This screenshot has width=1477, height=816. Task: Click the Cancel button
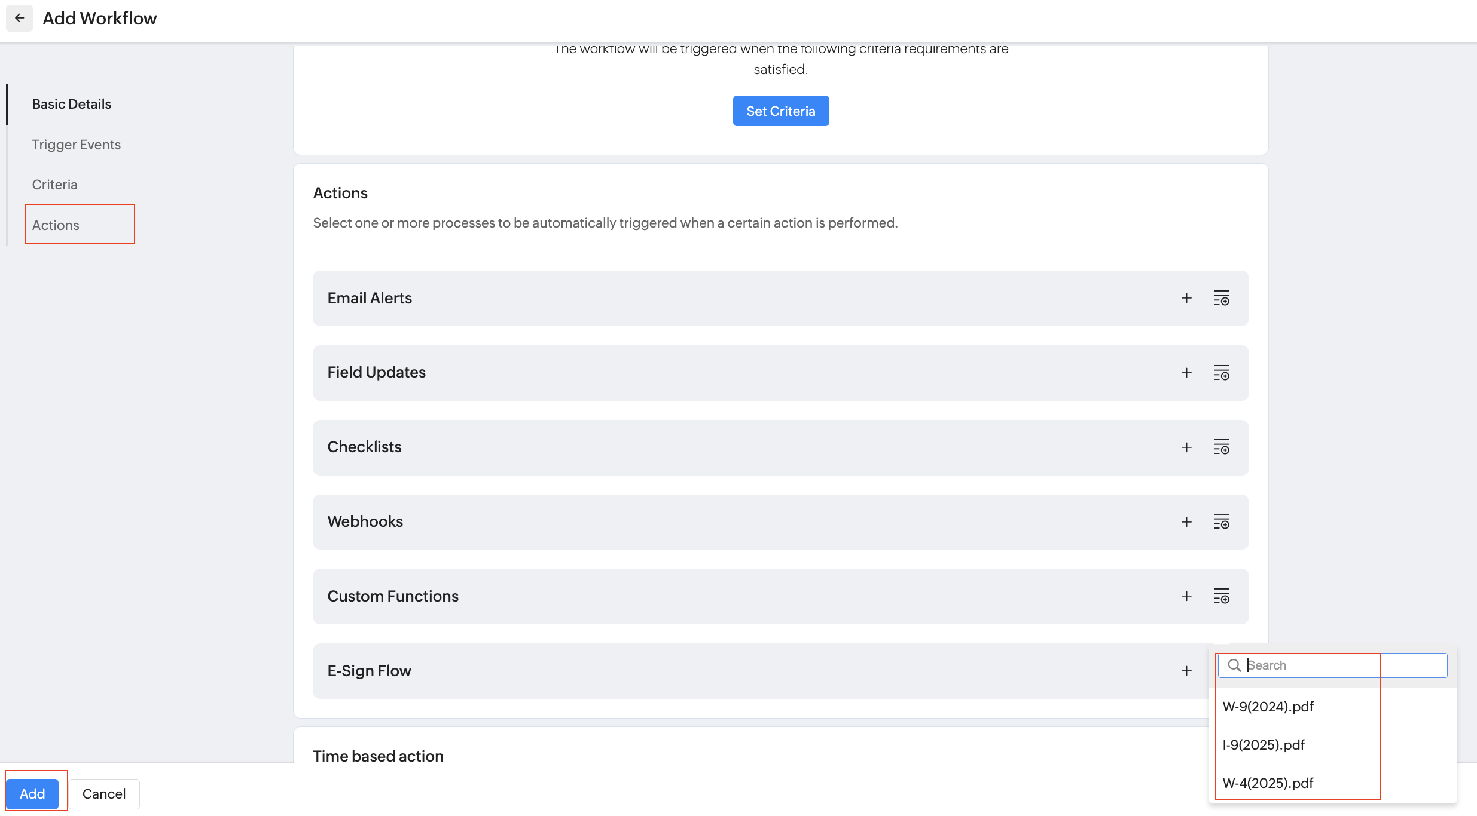click(104, 794)
